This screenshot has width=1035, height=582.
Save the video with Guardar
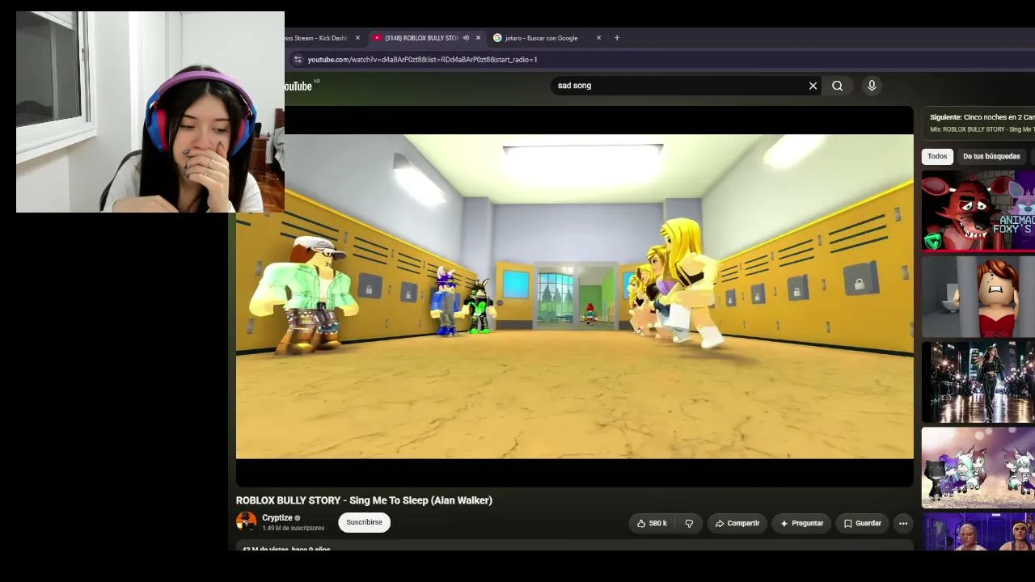coord(862,523)
